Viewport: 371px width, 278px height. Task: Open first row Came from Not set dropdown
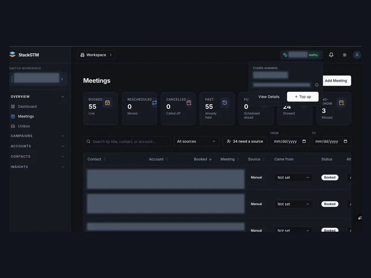[294, 177]
